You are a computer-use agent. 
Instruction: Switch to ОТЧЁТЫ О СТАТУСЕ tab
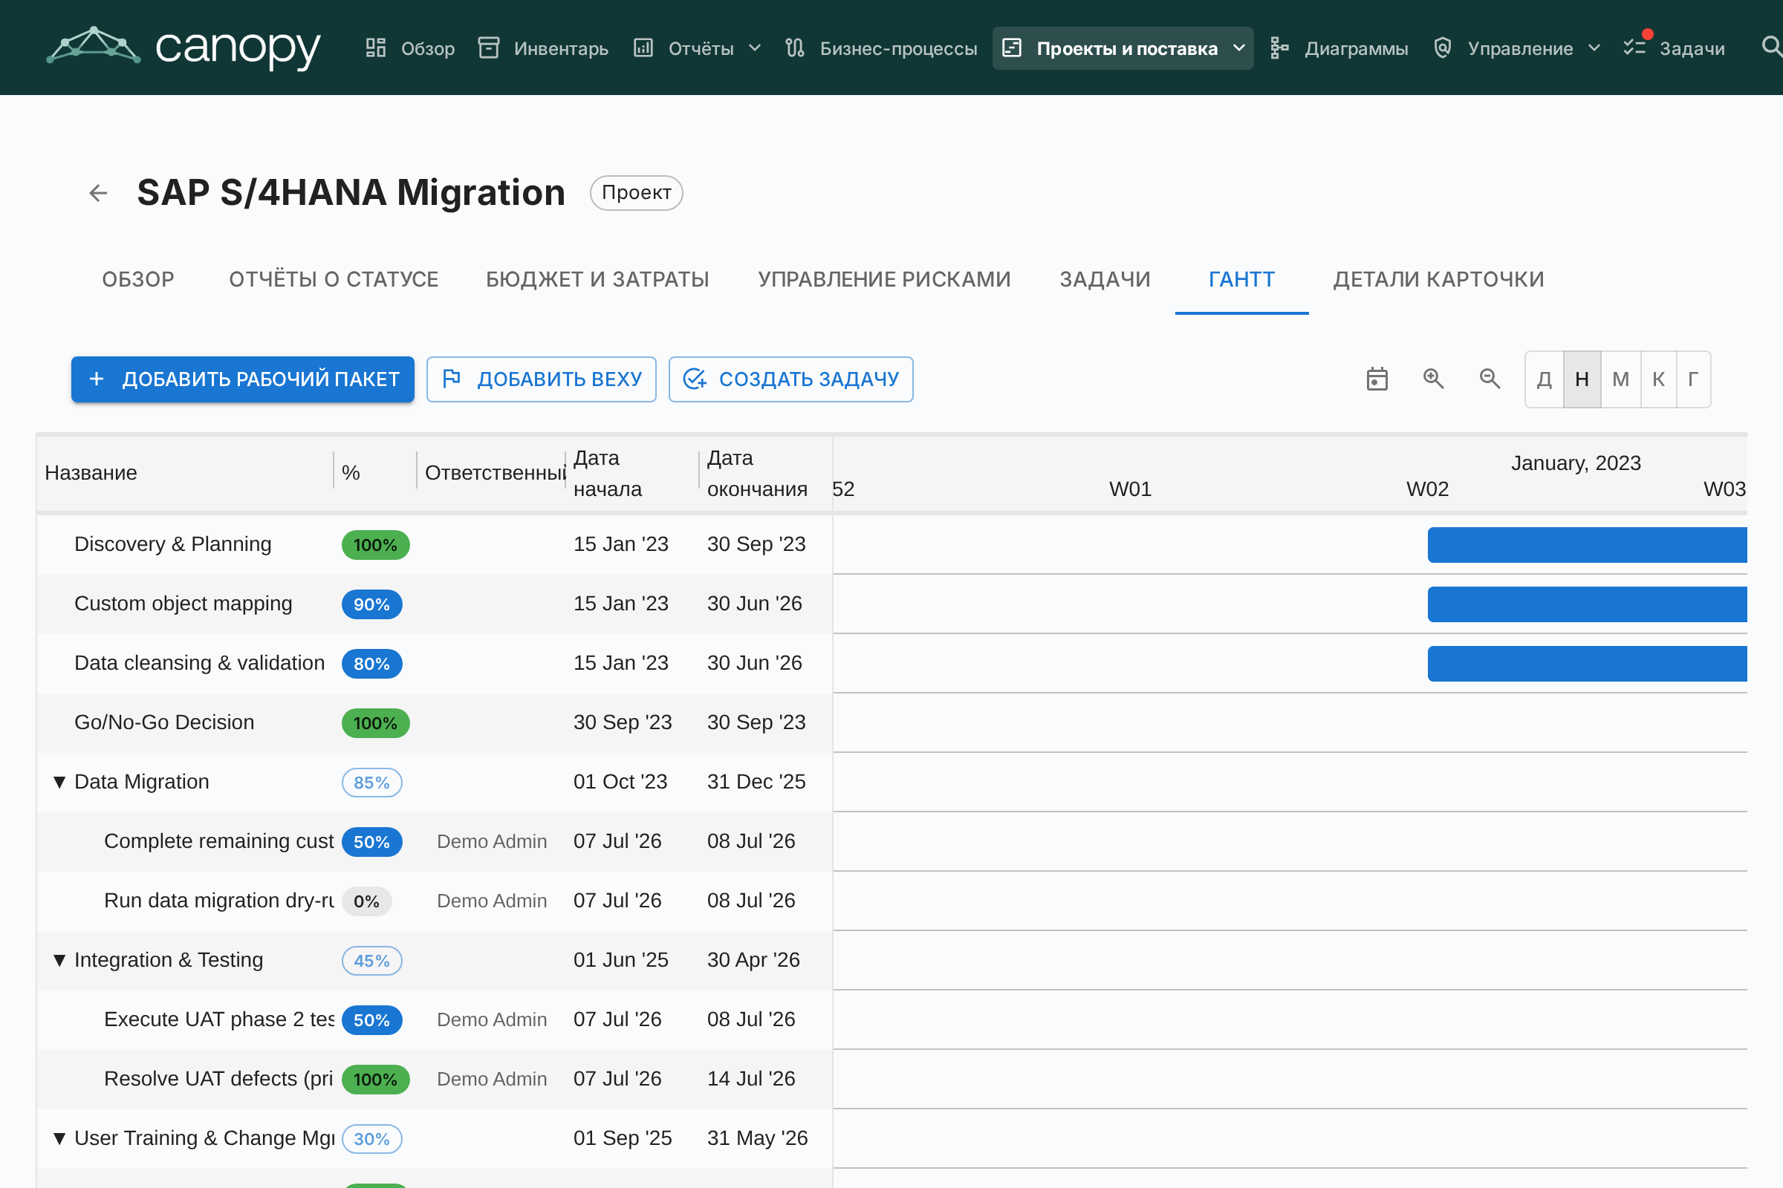[x=334, y=280]
